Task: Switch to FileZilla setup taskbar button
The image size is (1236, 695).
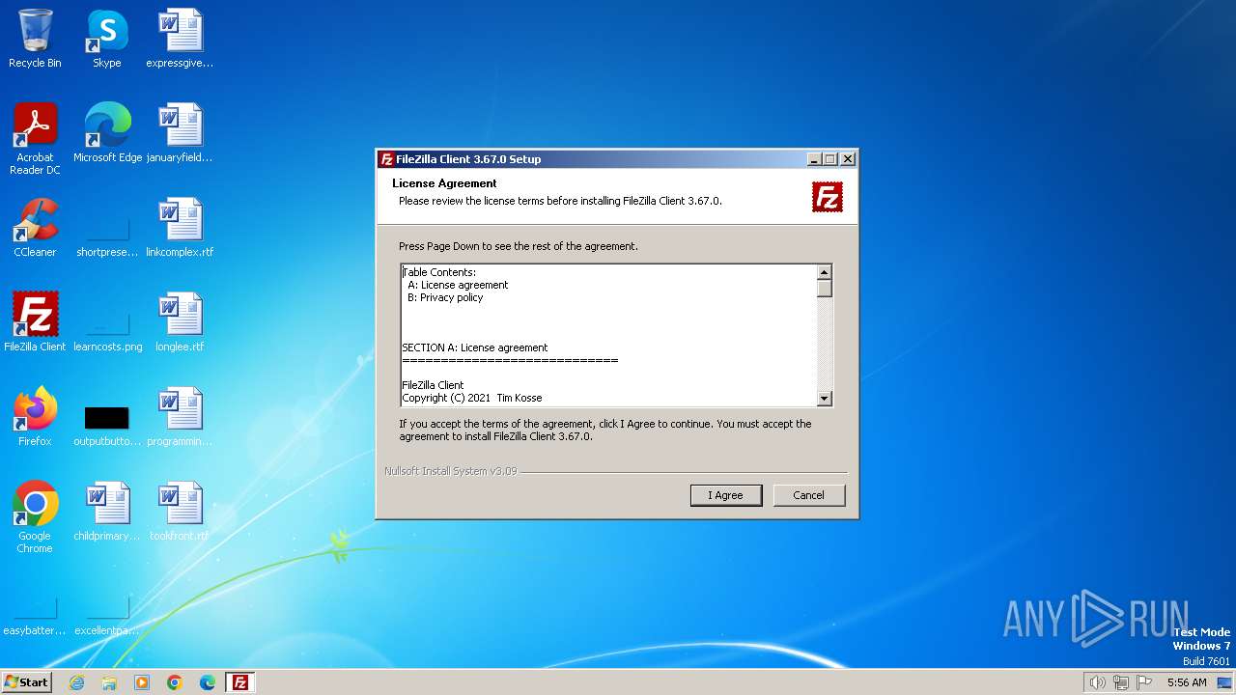Action: tap(240, 682)
